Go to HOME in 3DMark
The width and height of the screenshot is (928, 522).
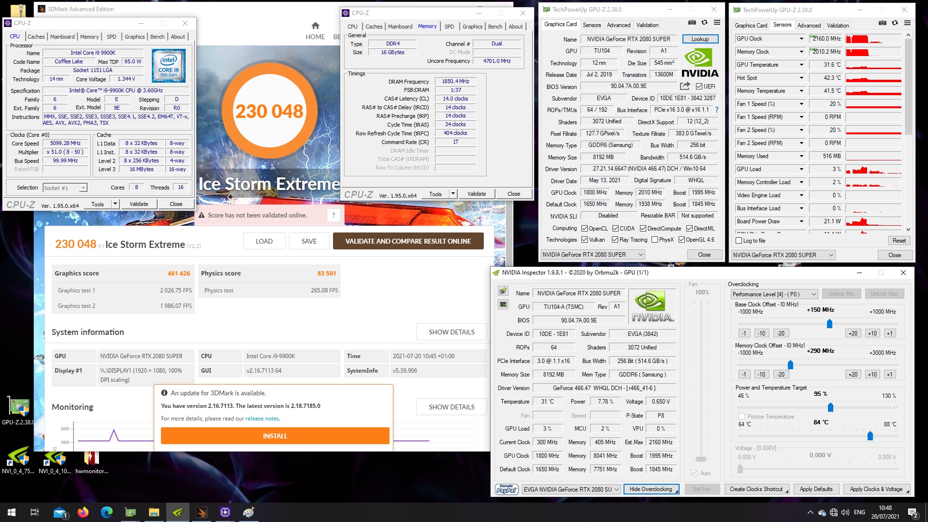click(x=315, y=31)
